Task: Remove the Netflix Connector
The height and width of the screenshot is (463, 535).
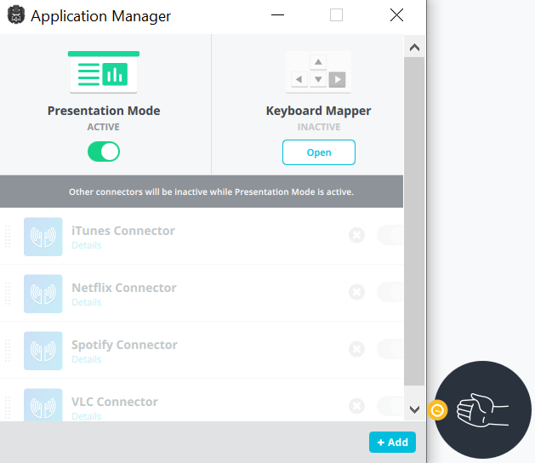Action: tap(356, 292)
